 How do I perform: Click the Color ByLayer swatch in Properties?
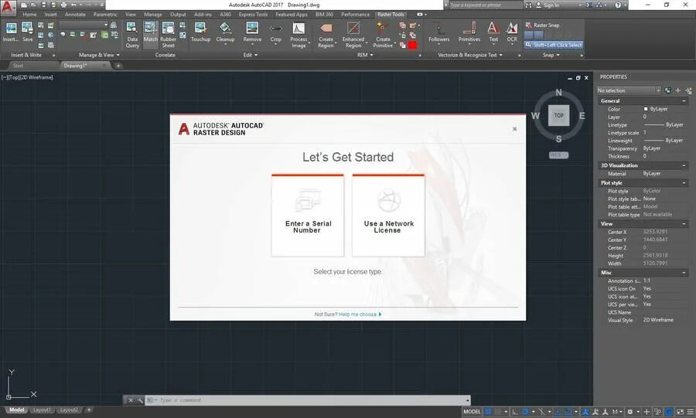[646, 109]
